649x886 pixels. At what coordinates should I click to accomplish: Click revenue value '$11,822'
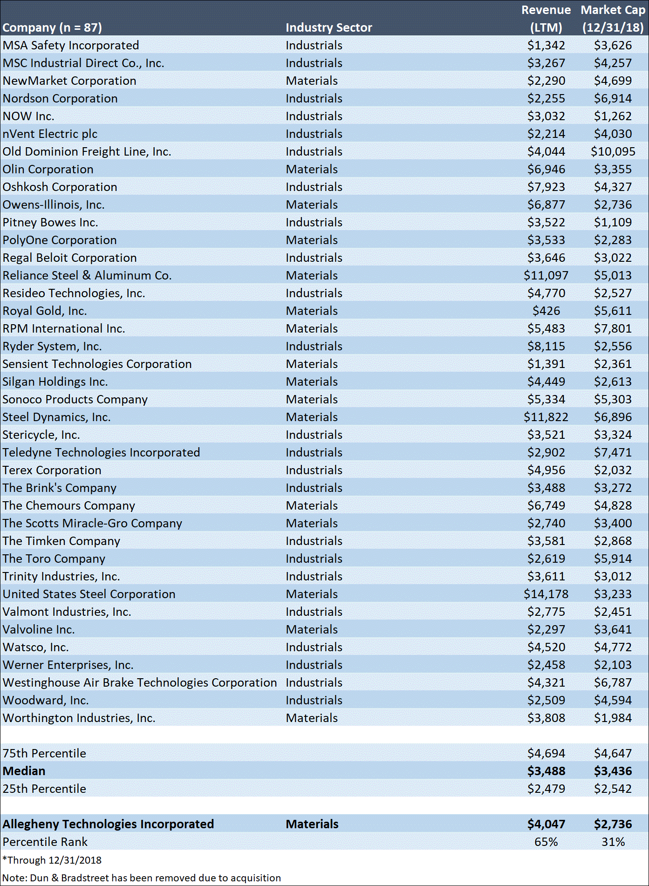546,417
